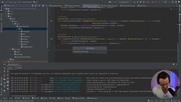This screenshot has width=181, height=102.
Task: Click the Run panel settings gear
Action: 174,64
